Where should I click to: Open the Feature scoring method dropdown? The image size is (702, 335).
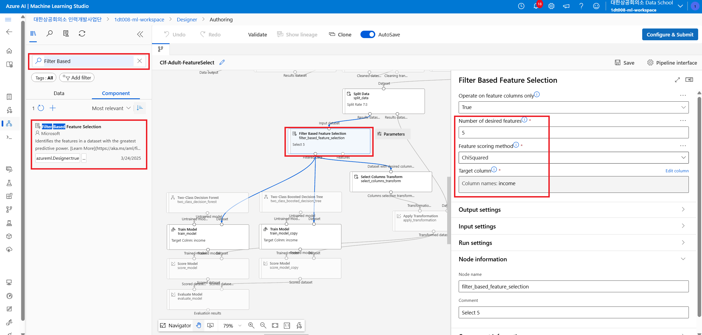573,158
